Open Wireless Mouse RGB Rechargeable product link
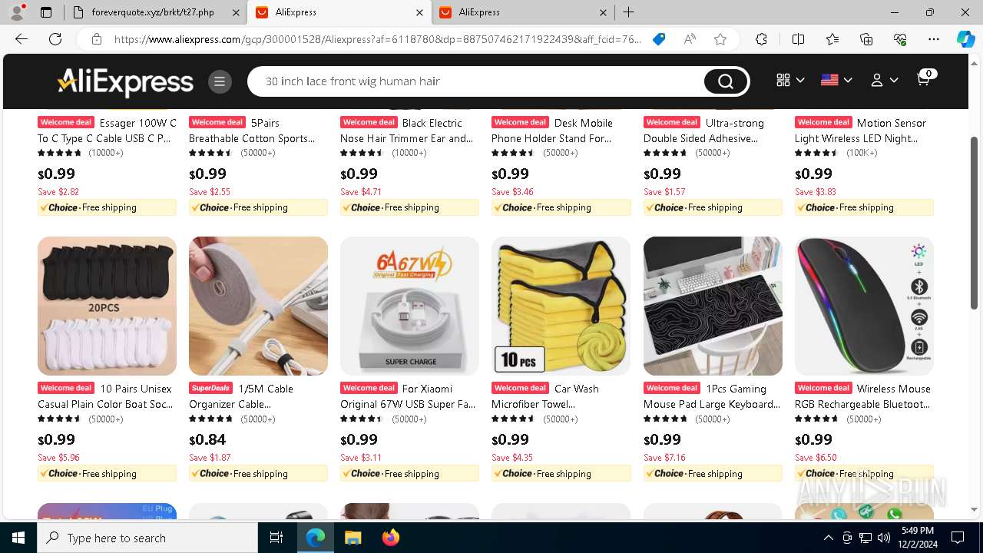This screenshot has width=983, height=553. (864, 396)
